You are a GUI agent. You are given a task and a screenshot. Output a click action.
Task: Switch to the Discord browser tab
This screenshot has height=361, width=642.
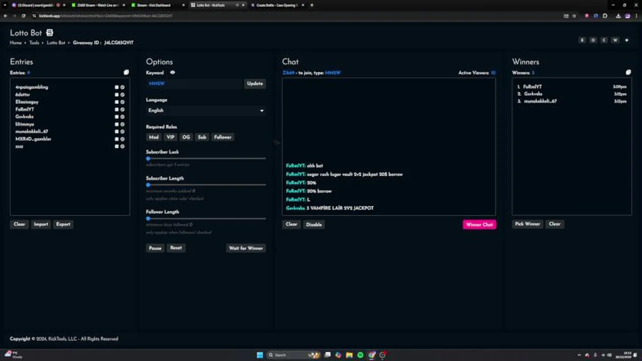[x=38, y=5]
